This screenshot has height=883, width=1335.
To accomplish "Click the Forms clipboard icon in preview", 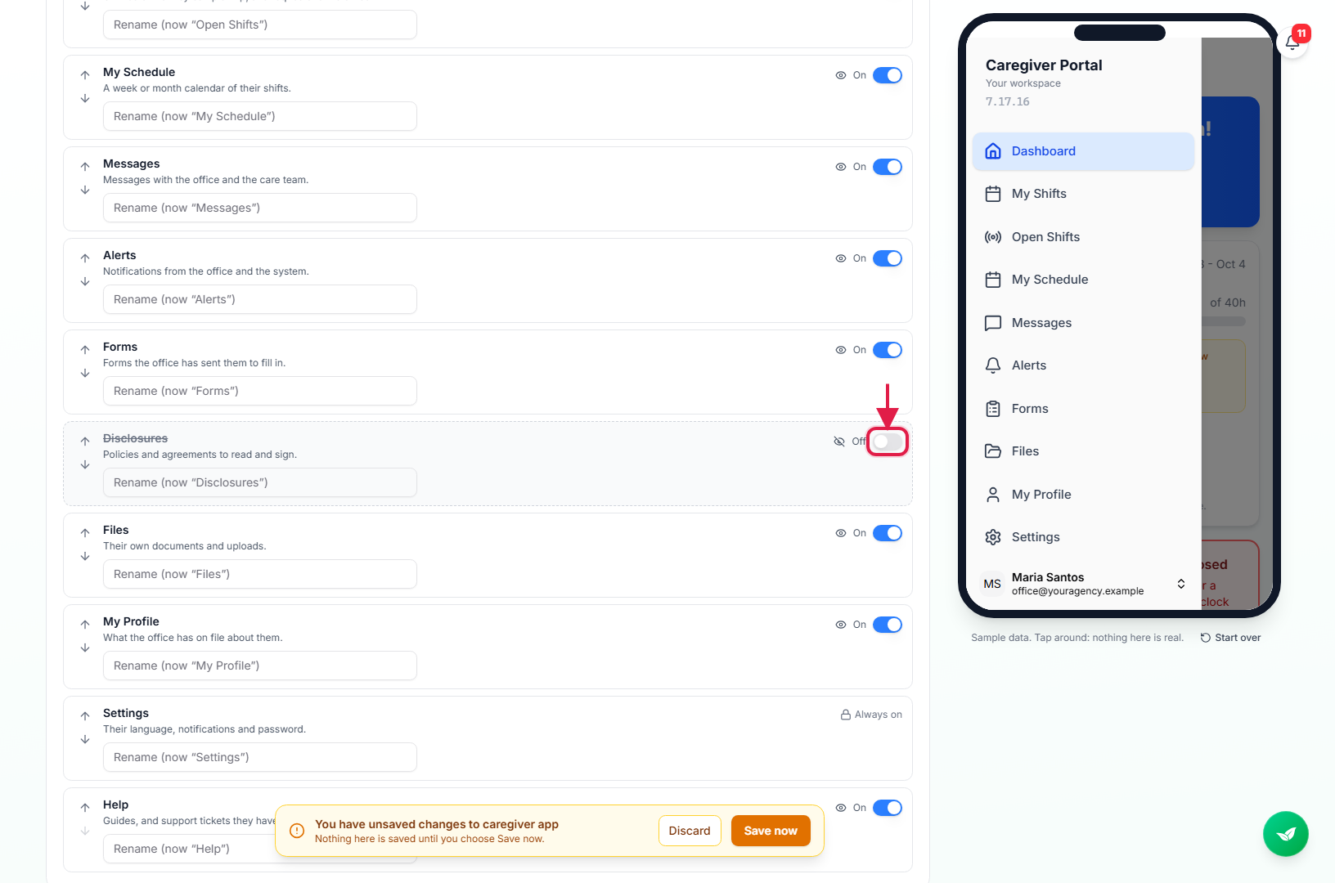I will [993, 409].
